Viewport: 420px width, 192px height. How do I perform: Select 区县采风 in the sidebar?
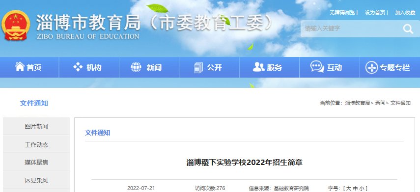click(x=36, y=181)
